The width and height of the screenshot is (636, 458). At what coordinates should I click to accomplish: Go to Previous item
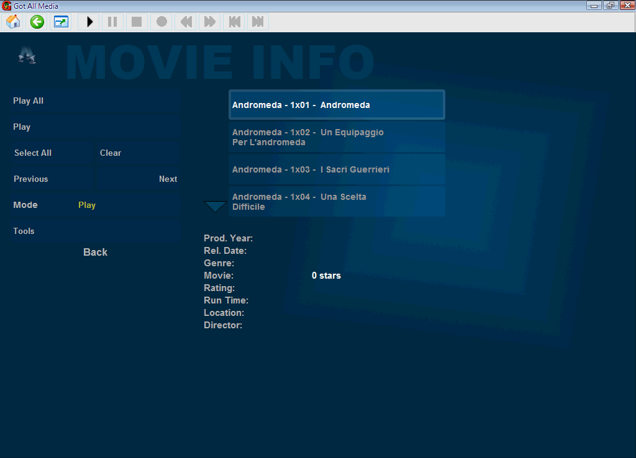point(52,179)
